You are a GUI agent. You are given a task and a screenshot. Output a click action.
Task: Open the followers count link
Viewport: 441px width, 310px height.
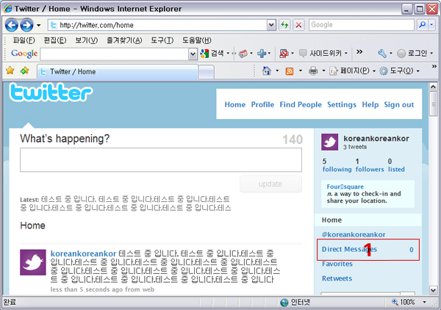pos(370,165)
